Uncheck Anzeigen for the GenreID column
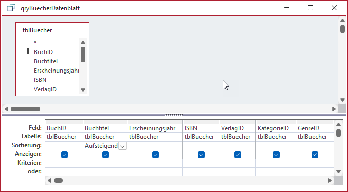Screen dimensions: 348x192 [315, 154]
